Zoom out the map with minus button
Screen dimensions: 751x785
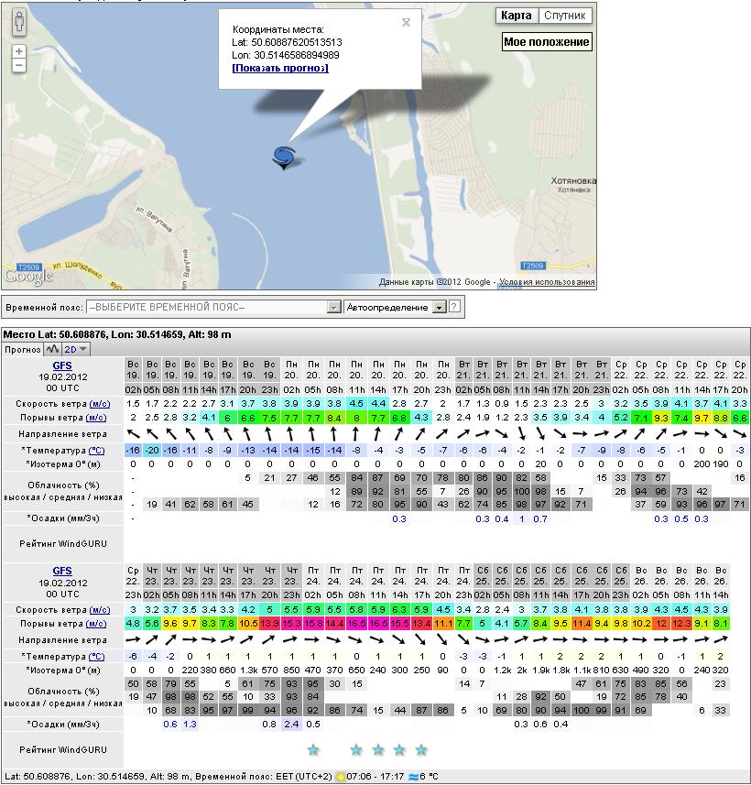[19, 67]
